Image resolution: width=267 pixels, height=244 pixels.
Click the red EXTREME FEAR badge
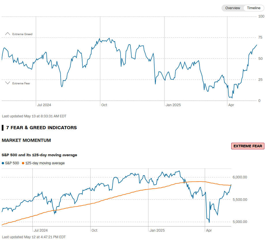[x=248, y=146]
